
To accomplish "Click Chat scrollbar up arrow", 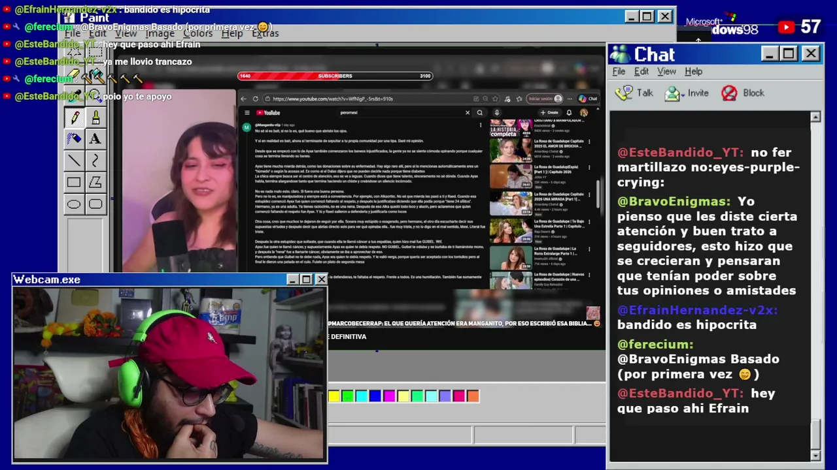I will pos(815,117).
